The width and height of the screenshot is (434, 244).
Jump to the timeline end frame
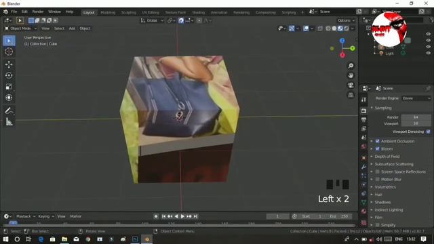pyautogui.click(x=195, y=216)
